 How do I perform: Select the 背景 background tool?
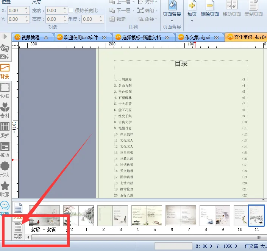(5, 71)
